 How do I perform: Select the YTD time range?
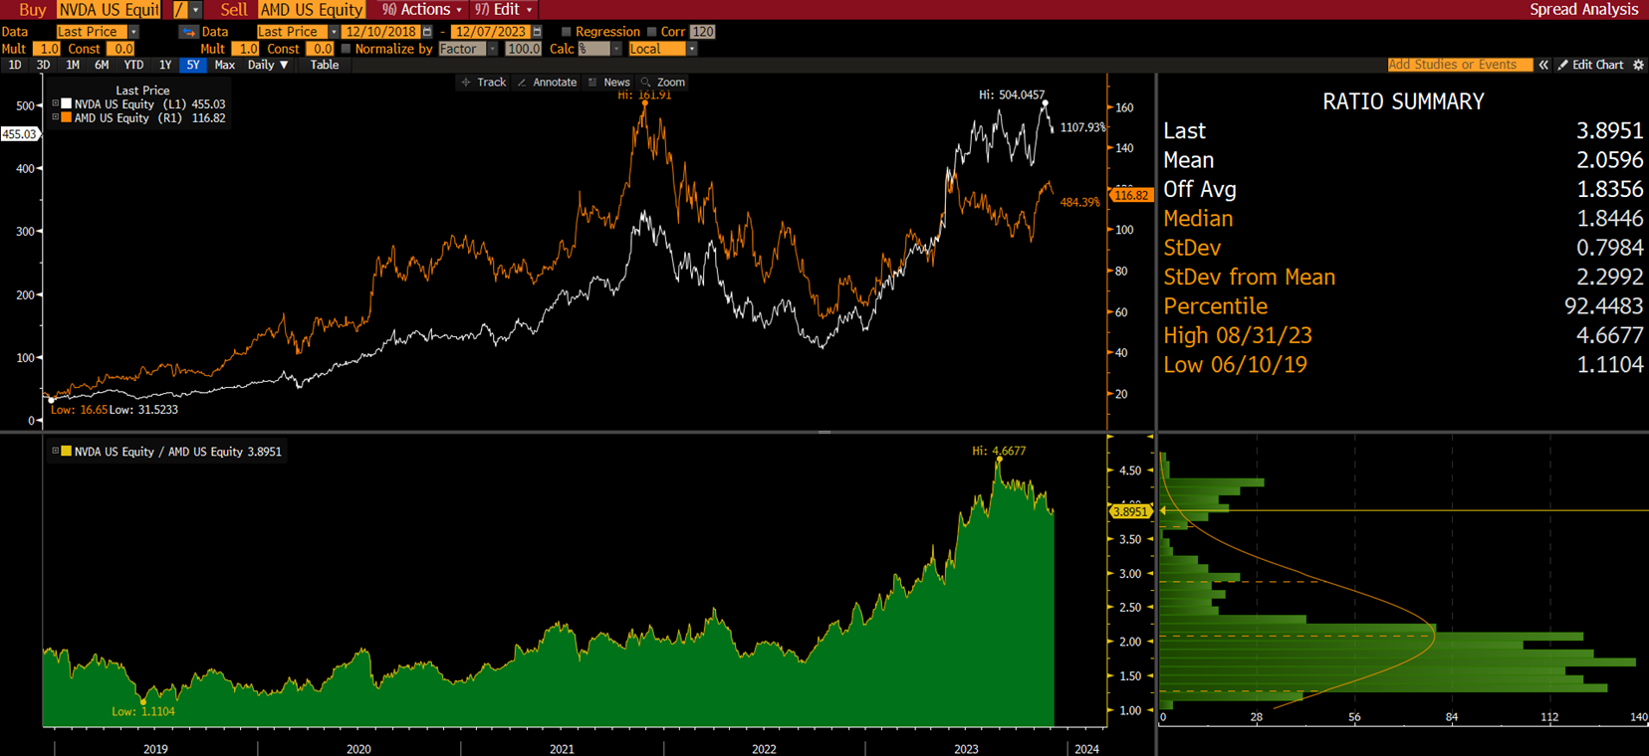133,65
